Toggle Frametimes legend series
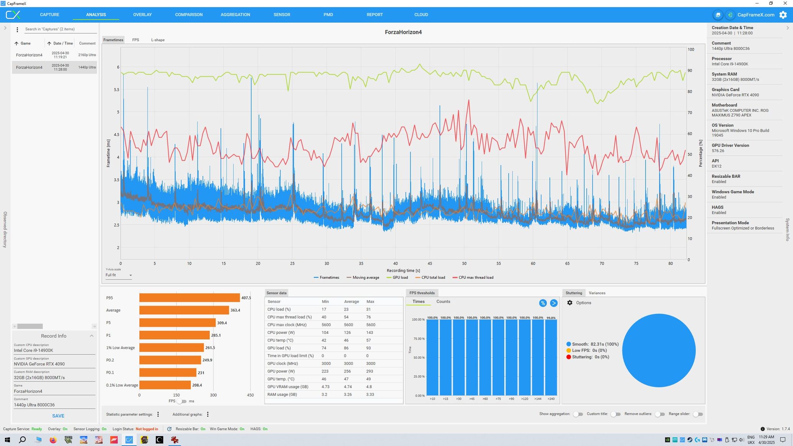The height and width of the screenshot is (446, 793). (x=326, y=278)
